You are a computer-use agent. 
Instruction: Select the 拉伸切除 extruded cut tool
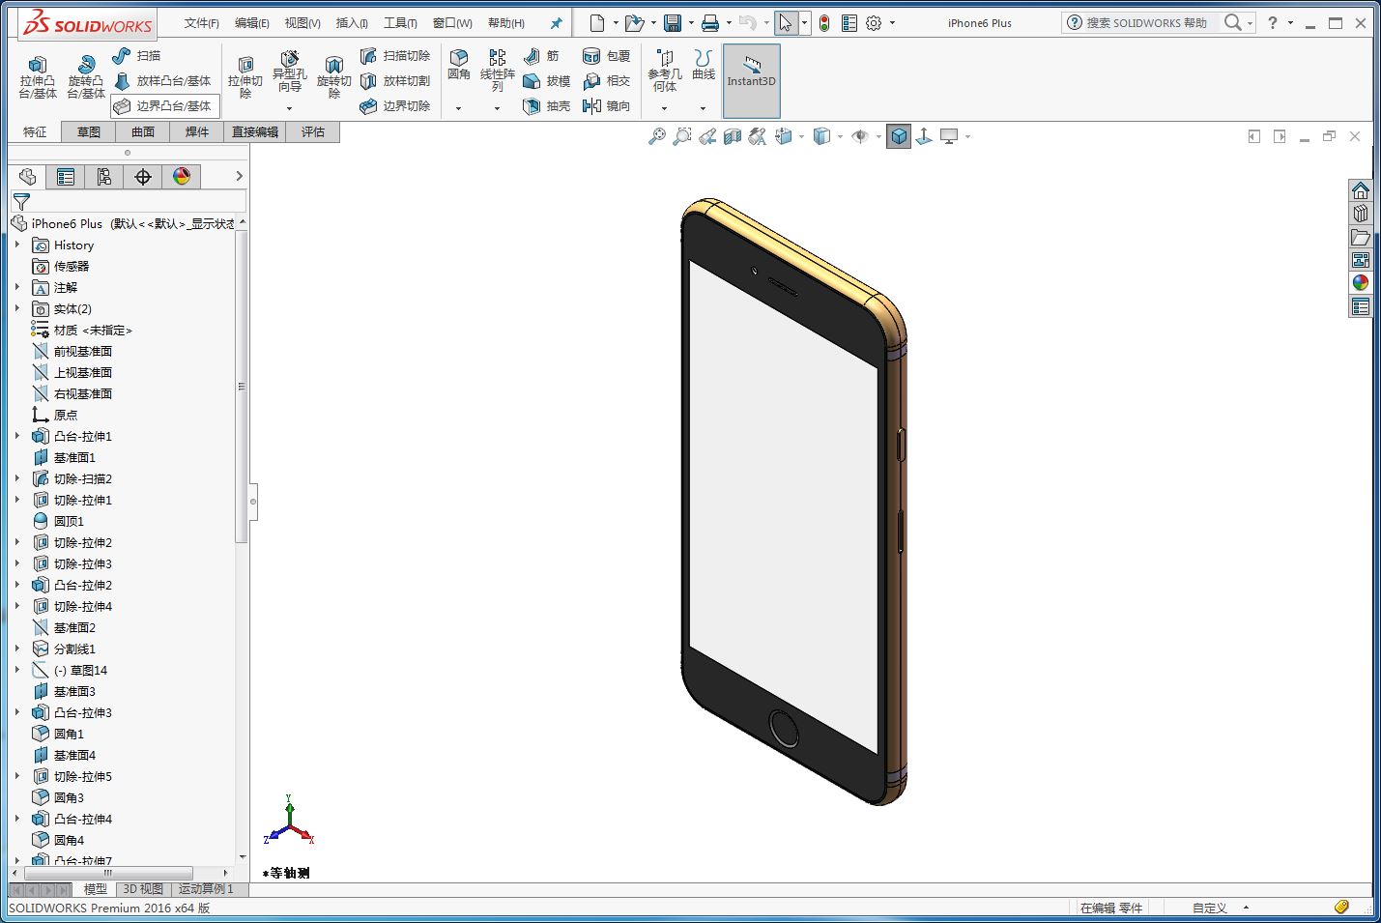click(x=245, y=76)
